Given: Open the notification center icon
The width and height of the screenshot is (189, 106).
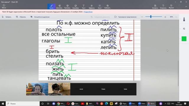Looking at the screenshot, I should coord(185,104).
